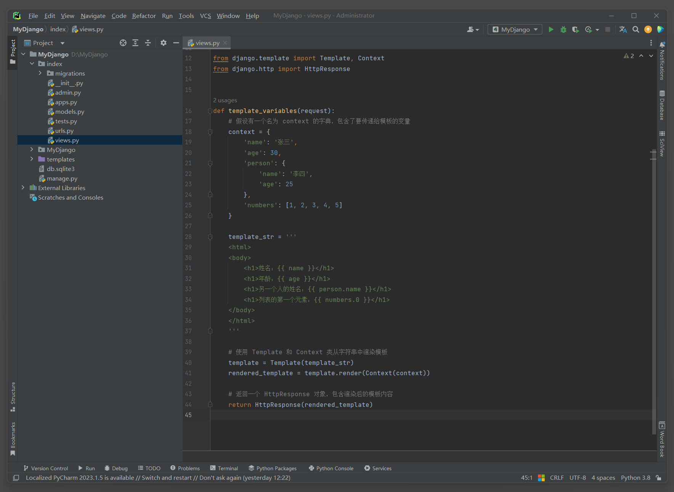Expand all in the Project panel
Screen dimensions: 674x492
tap(135, 43)
